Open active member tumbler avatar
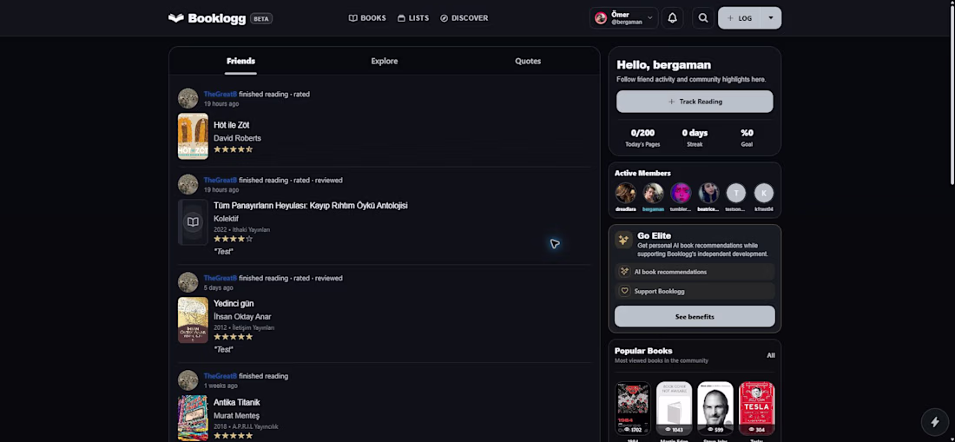Viewport: 955px width, 442px height. [681, 193]
